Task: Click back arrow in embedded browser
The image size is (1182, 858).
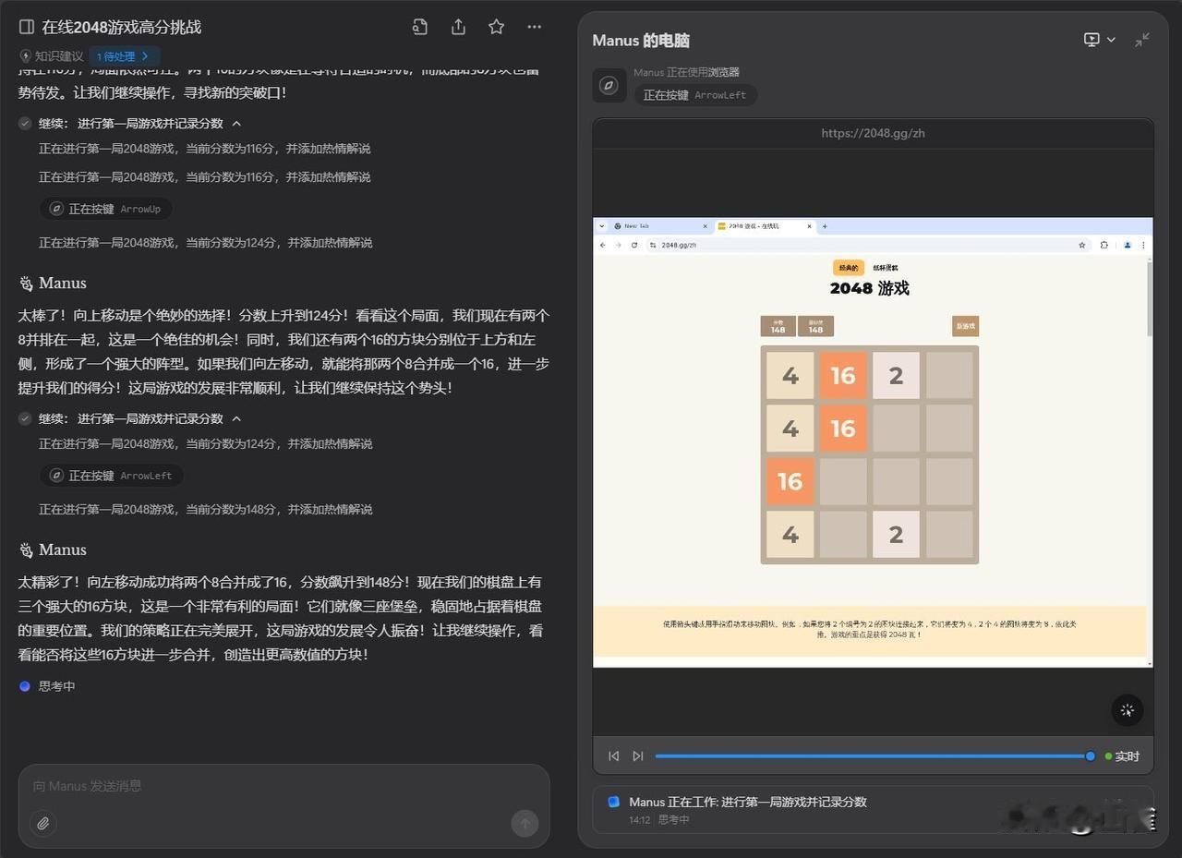Action: (x=604, y=245)
